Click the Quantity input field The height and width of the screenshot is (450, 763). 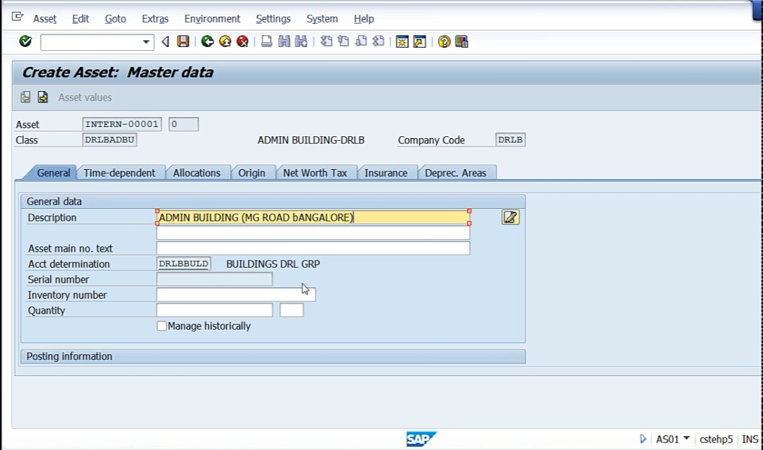pyautogui.click(x=214, y=311)
